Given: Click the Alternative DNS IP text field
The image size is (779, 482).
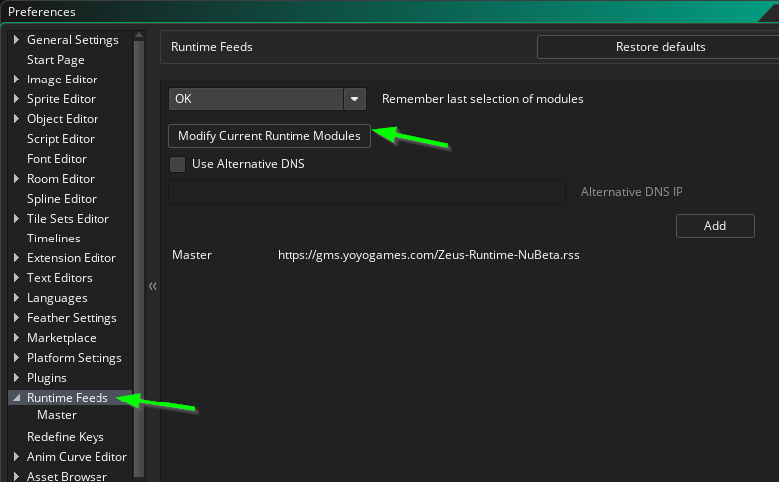Looking at the screenshot, I should tap(367, 192).
